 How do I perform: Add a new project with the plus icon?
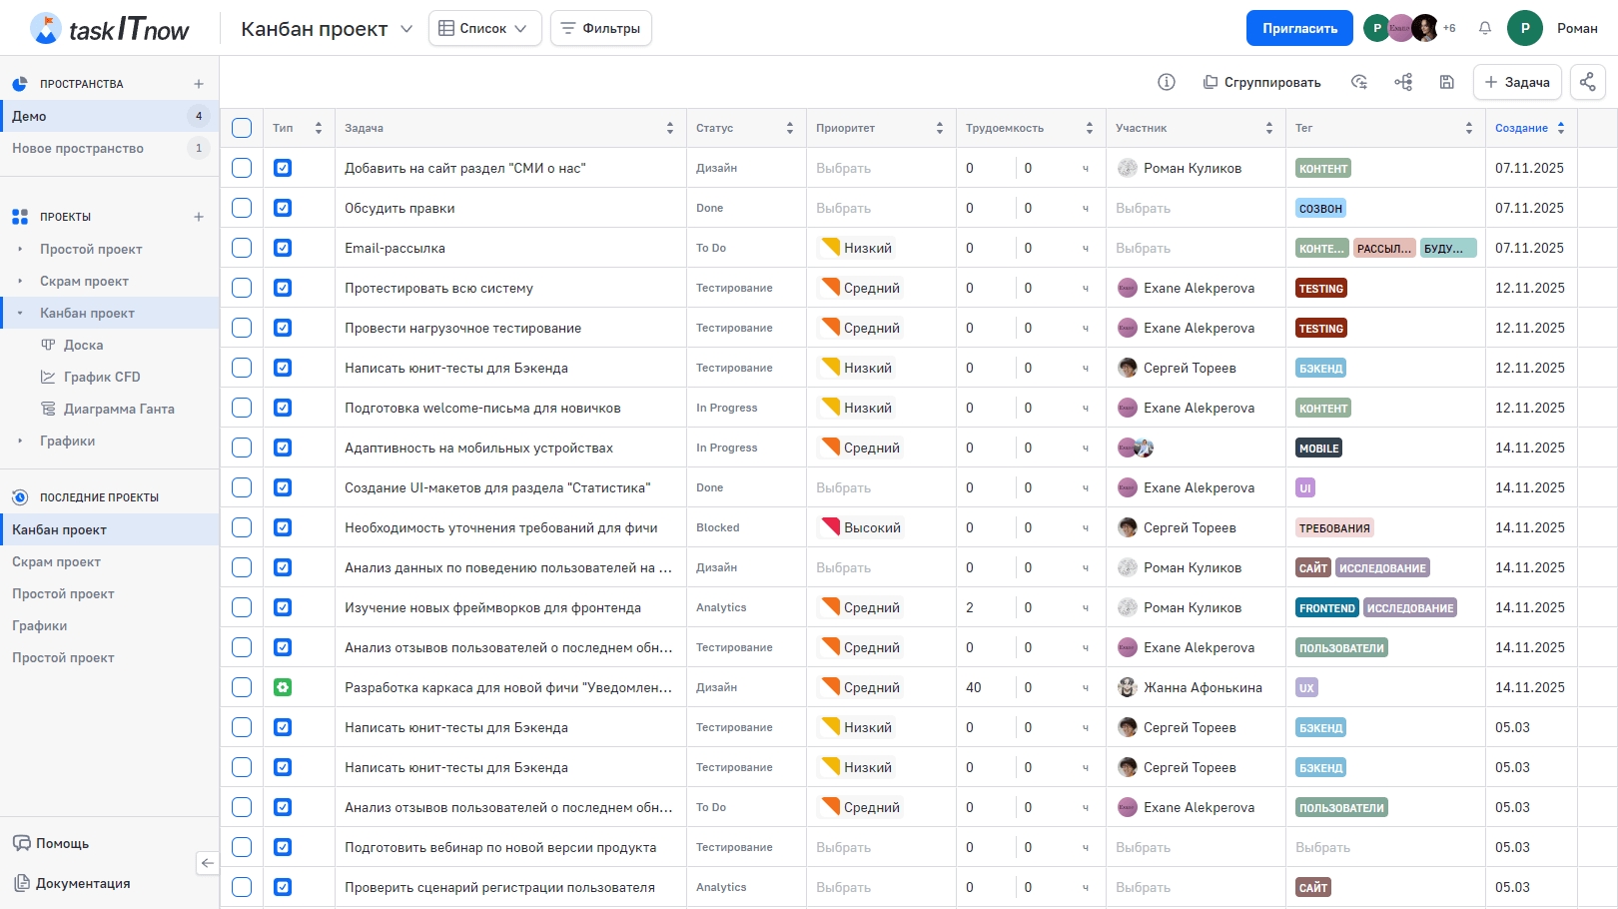point(199,217)
